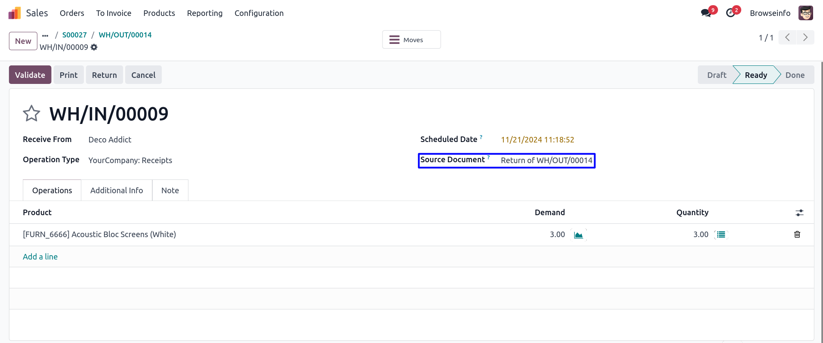
Task: Open the gear actions menu next to WH/IN/00009
Action: tap(94, 47)
